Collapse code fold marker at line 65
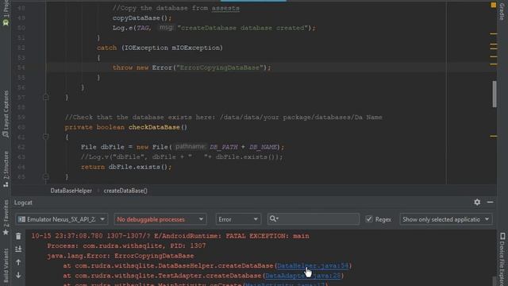 (x=46, y=176)
